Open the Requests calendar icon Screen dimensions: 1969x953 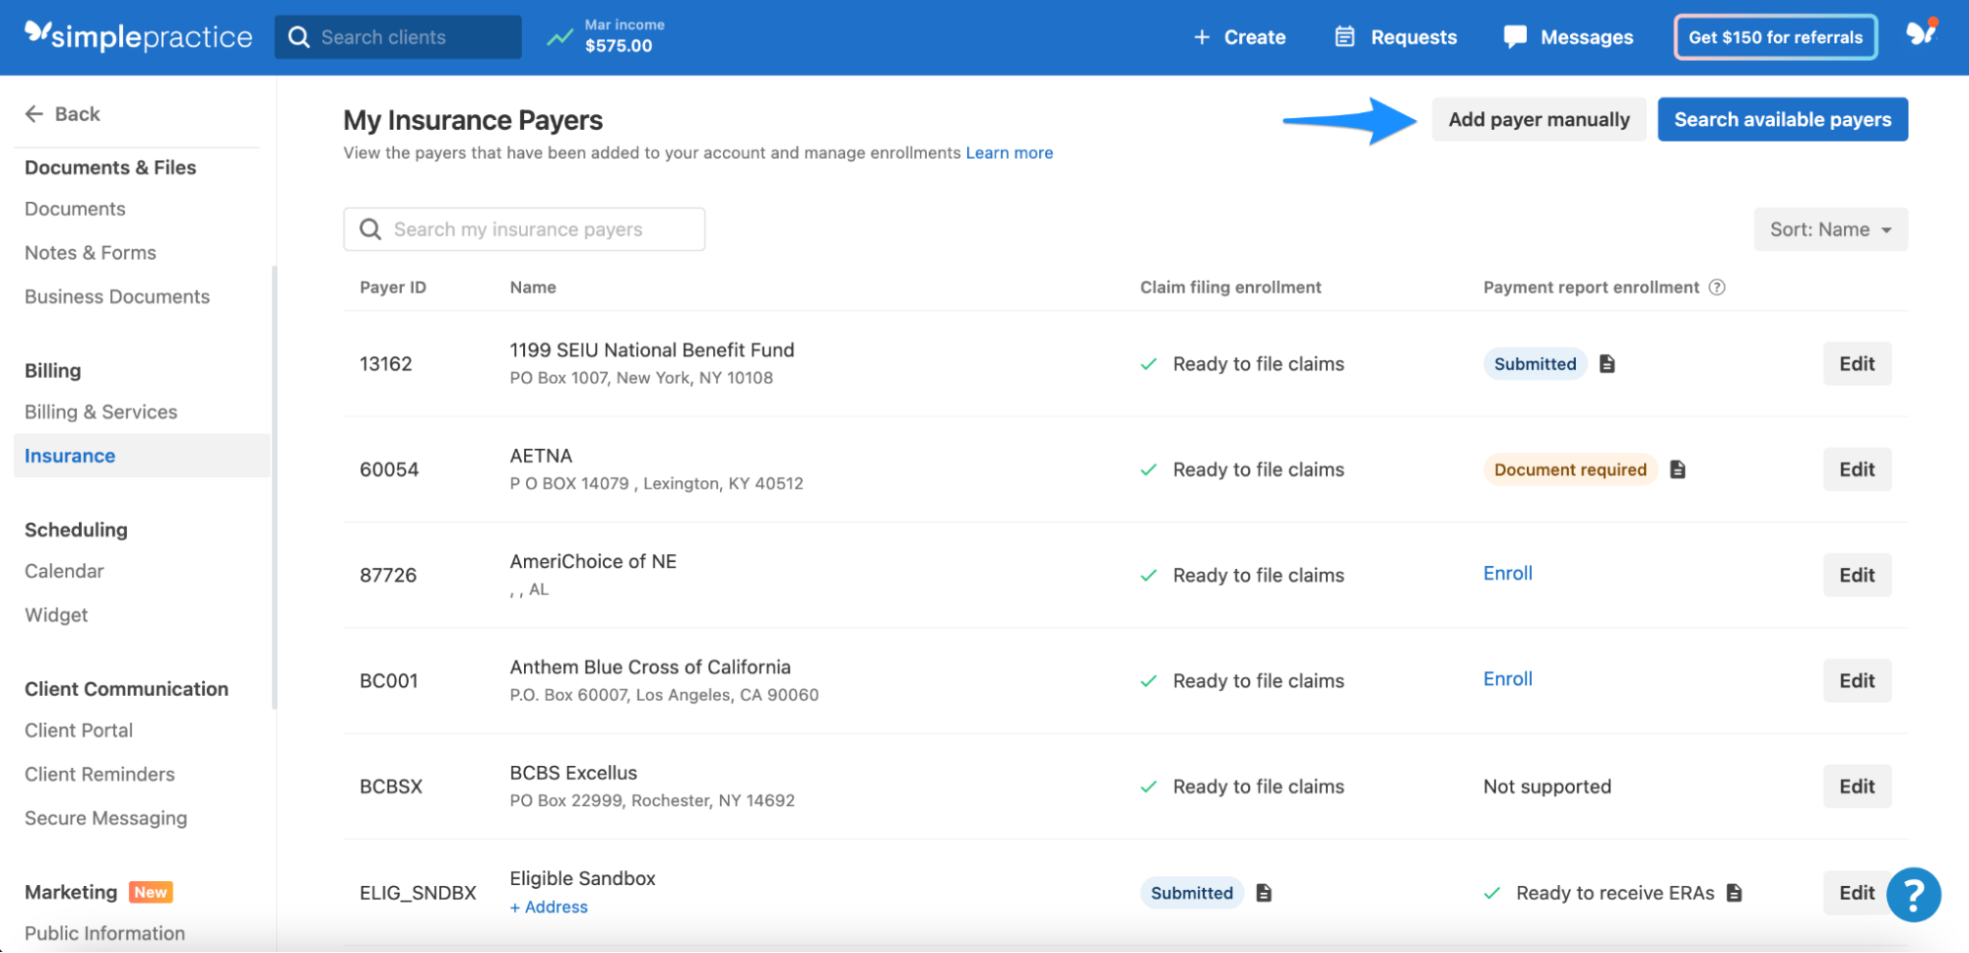(x=1345, y=35)
